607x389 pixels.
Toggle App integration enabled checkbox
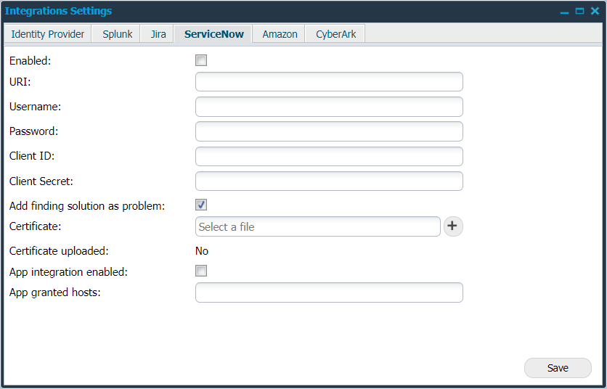coord(201,271)
